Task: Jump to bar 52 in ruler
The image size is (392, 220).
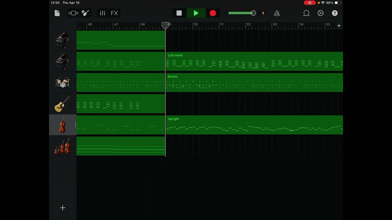Action: [x=249, y=24]
